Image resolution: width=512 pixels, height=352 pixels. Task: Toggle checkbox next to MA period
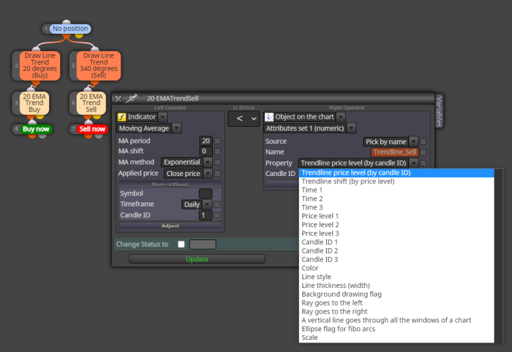coord(218,141)
